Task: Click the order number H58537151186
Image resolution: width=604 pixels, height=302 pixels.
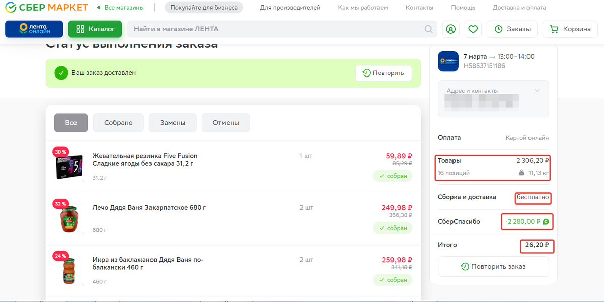Action: click(x=484, y=66)
